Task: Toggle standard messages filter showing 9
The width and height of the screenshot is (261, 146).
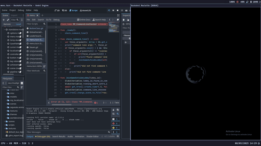Action: point(115,119)
